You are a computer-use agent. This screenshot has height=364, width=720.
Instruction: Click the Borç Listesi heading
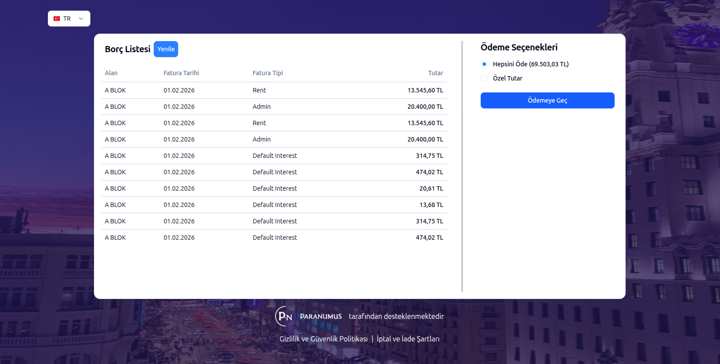pyautogui.click(x=128, y=49)
